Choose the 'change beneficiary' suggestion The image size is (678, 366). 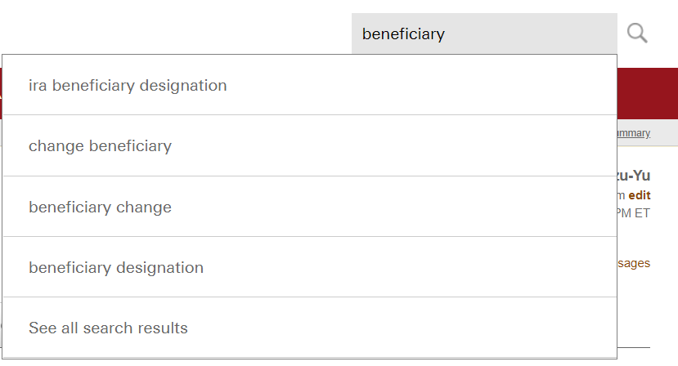pyautogui.click(x=100, y=146)
